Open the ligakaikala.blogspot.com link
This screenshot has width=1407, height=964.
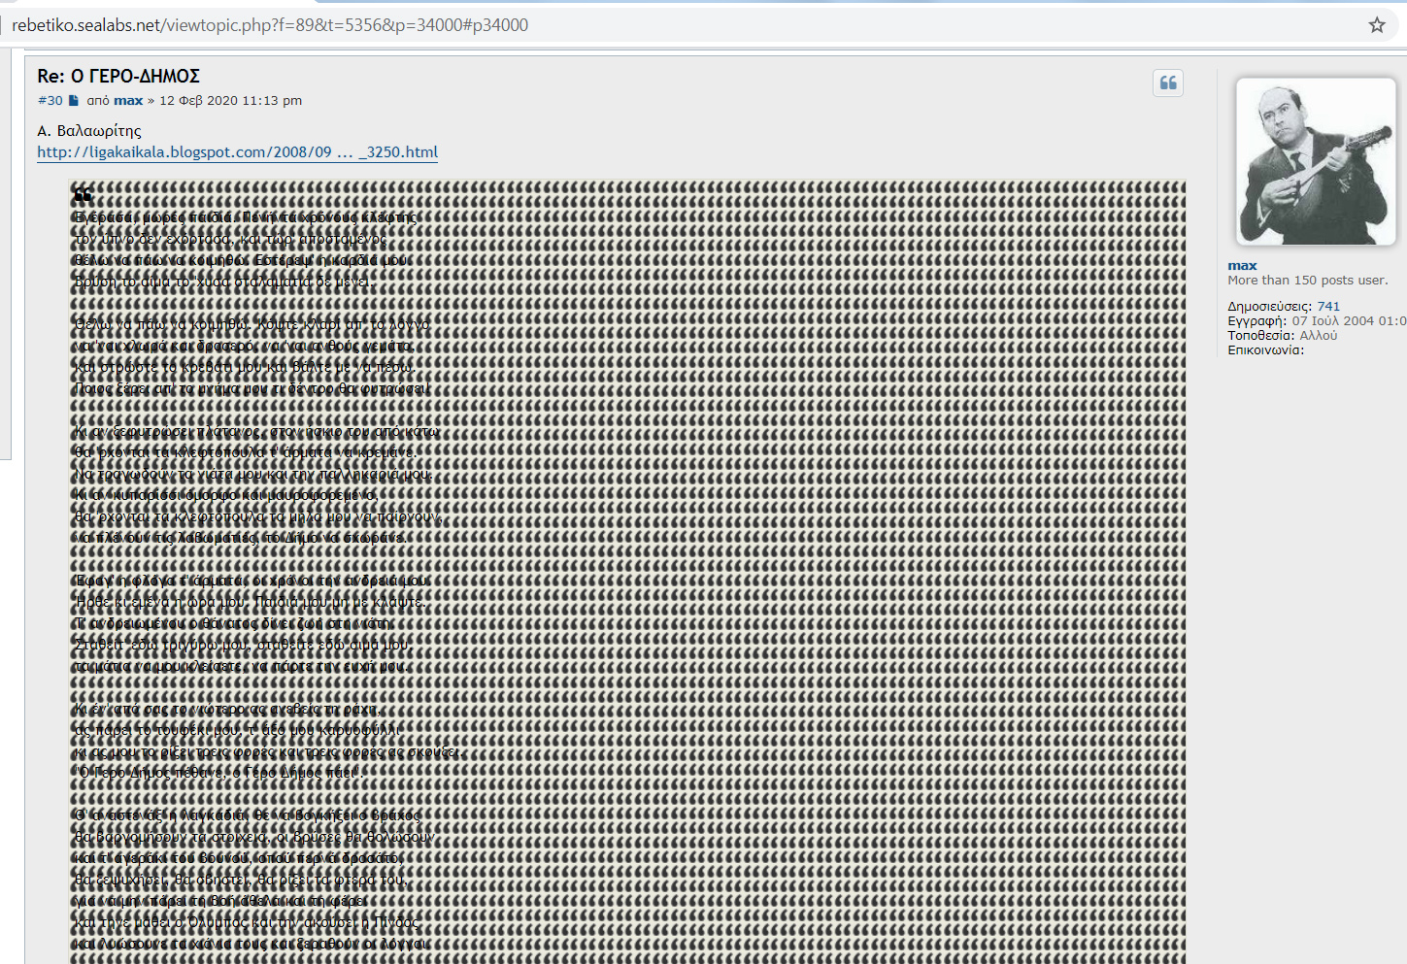[x=237, y=152]
